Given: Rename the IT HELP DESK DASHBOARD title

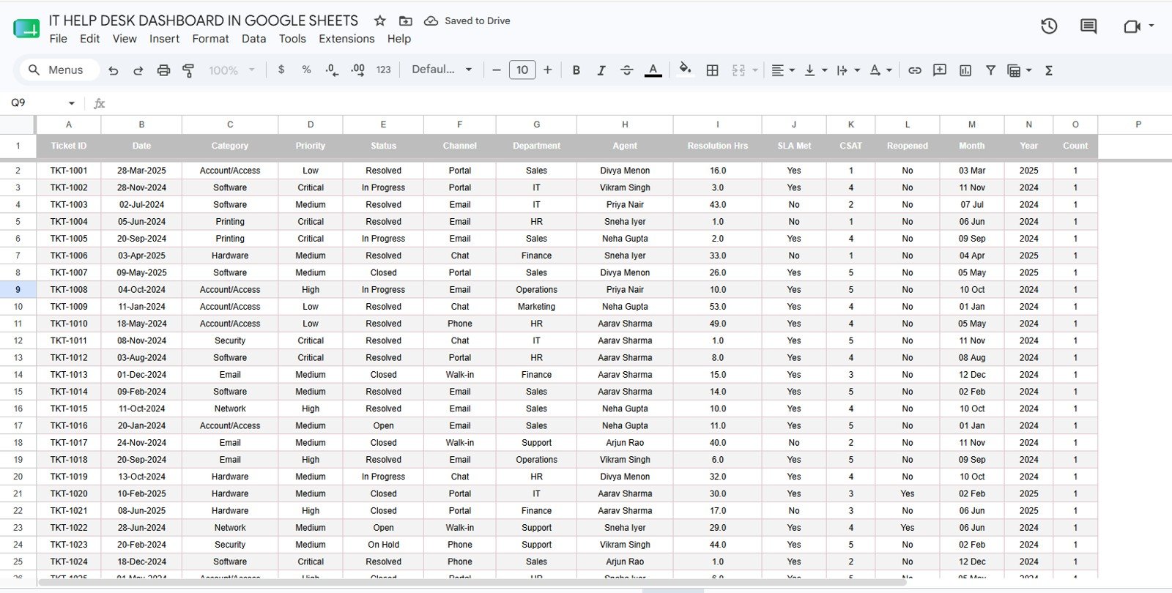Looking at the screenshot, I should pos(204,20).
